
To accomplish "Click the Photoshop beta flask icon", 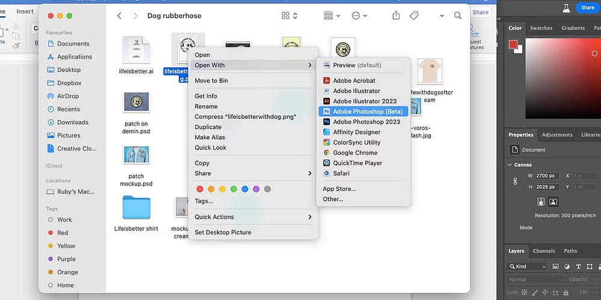I will click(x=565, y=8).
